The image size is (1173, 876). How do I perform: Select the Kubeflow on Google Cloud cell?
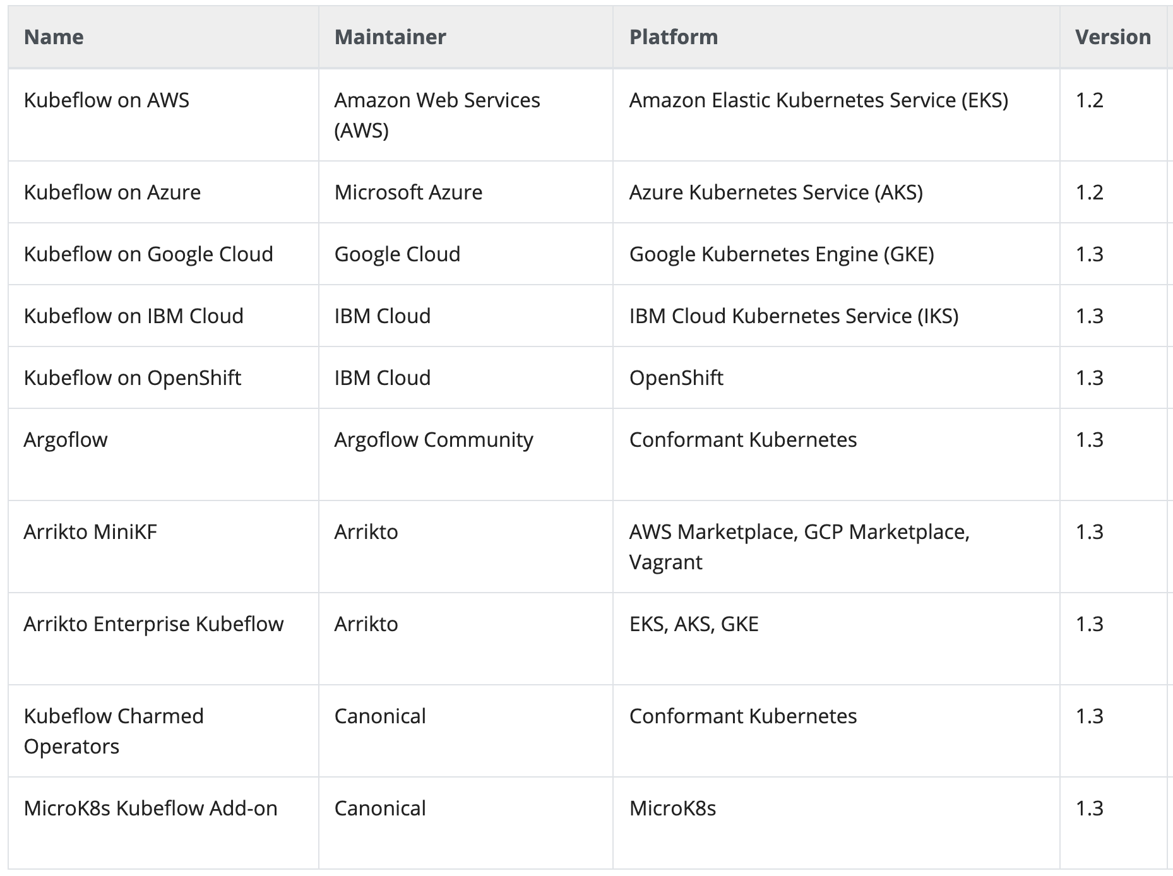pos(164,254)
